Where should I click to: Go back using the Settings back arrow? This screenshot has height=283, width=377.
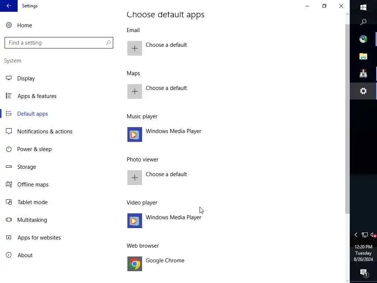(x=9, y=6)
